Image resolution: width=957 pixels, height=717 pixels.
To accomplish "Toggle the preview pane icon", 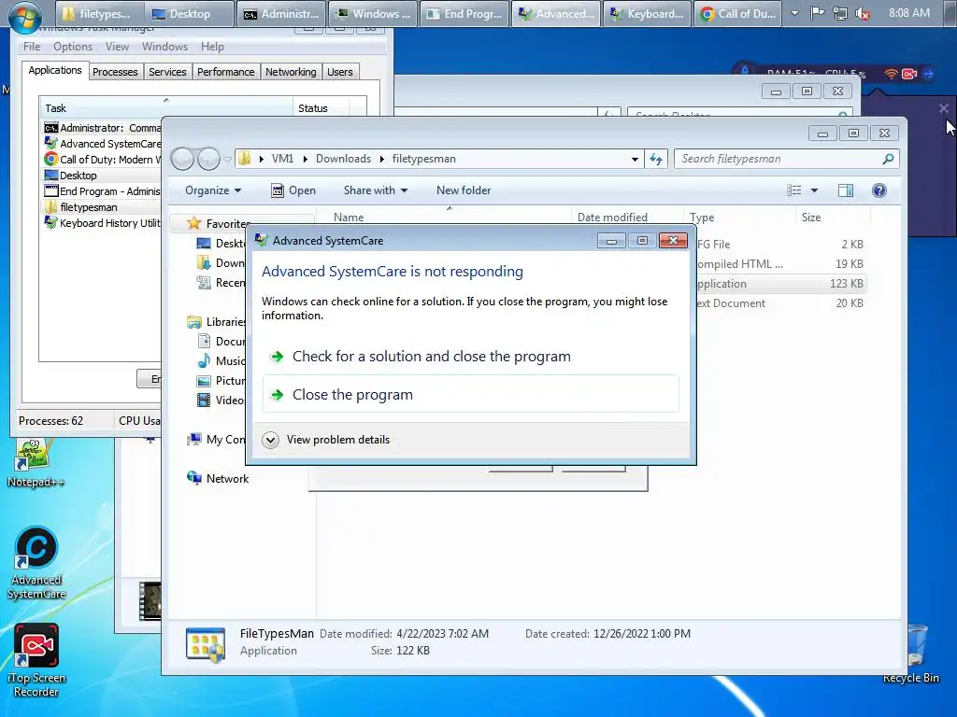I will (x=846, y=190).
